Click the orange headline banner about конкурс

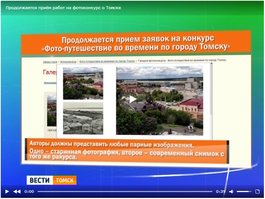coord(136,43)
